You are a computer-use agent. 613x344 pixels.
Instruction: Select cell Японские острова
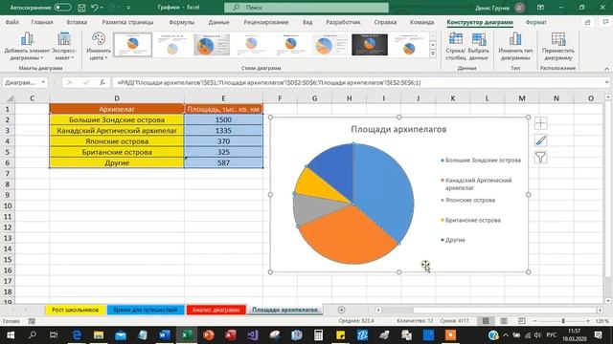[117, 141]
